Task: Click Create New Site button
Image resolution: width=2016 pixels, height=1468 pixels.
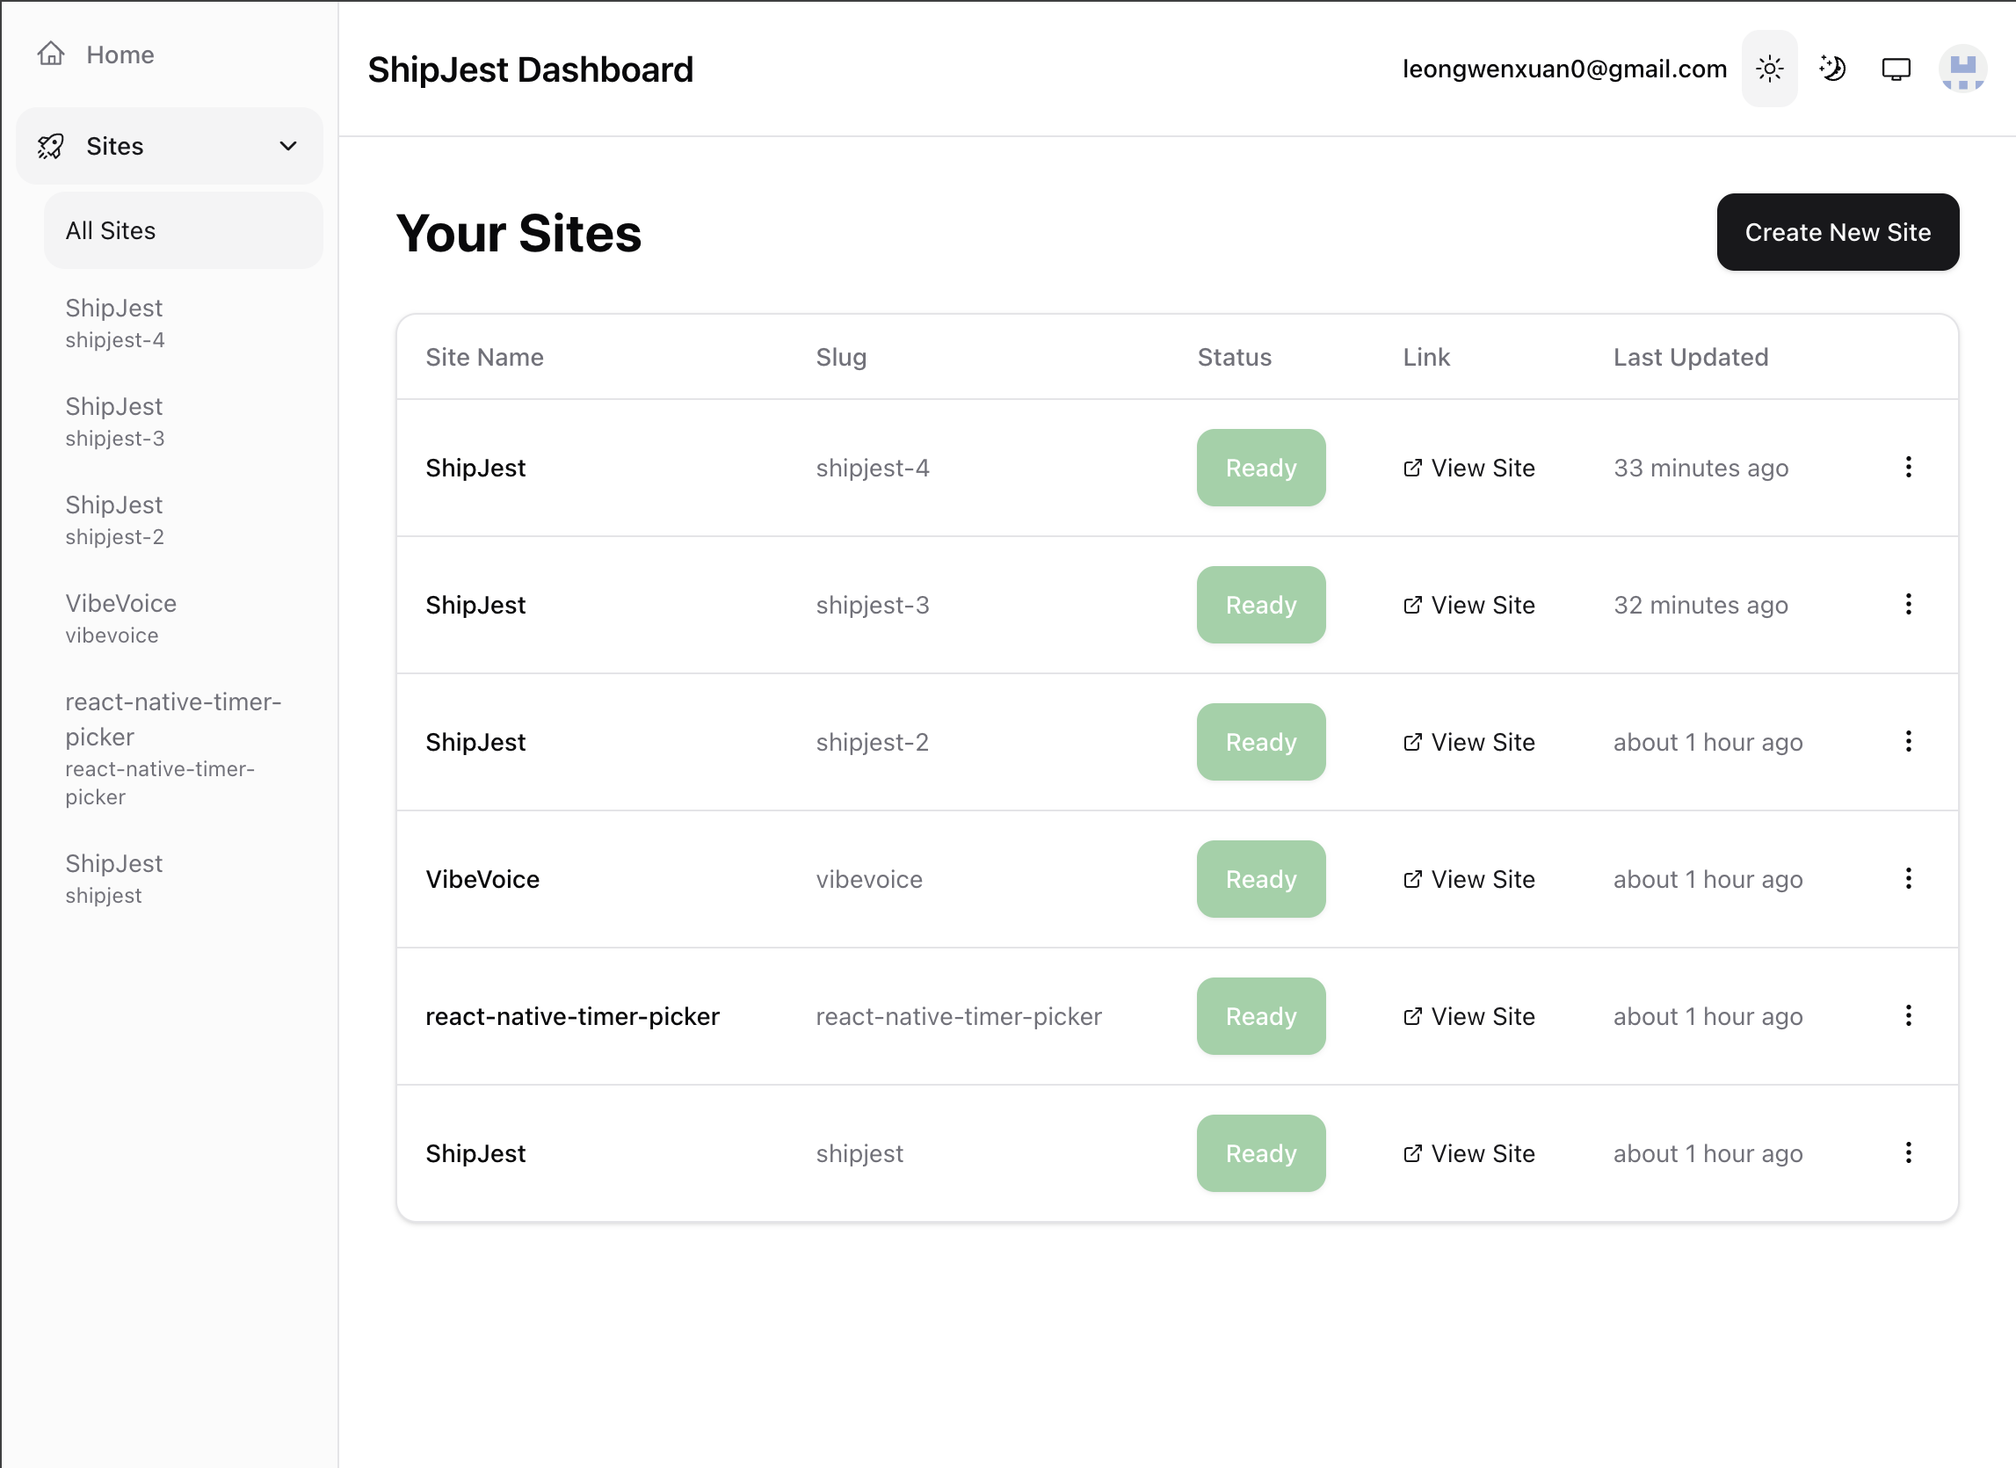Action: point(1837,232)
